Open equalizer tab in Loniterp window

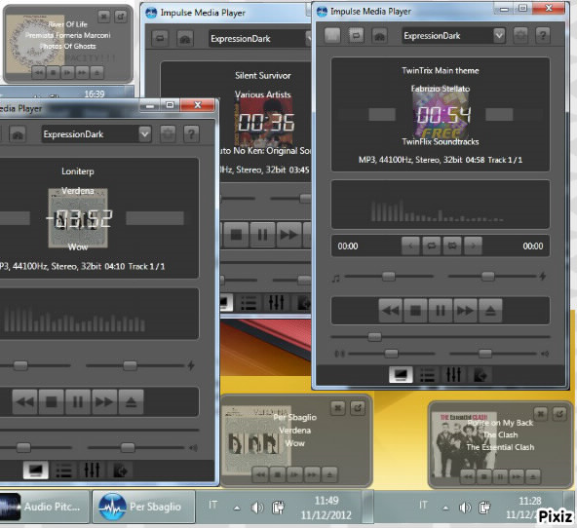pyautogui.click(x=92, y=471)
